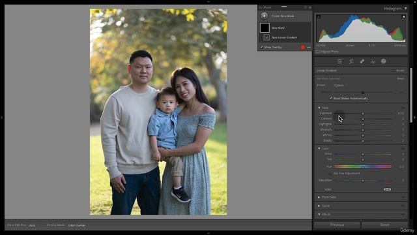The height and width of the screenshot is (235, 417).
Task: Expand the Curve section
Action: point(319,206)
